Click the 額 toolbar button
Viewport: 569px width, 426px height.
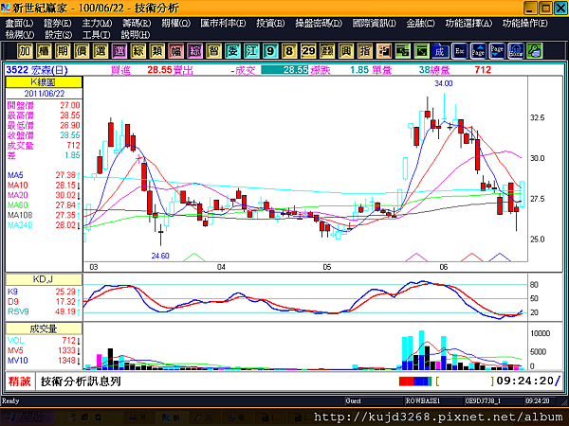click(327, 51)
